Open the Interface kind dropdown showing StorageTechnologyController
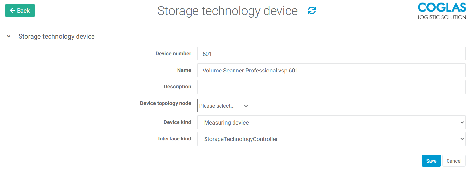The height and width of the screenshot is (171, 469). tap(331, 139)
